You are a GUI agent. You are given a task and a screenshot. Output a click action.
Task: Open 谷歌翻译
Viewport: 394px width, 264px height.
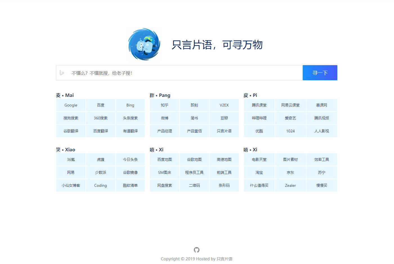coord(71,131)
